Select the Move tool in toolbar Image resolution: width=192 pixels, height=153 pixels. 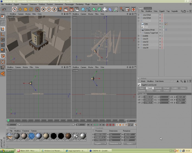(20, 9)
